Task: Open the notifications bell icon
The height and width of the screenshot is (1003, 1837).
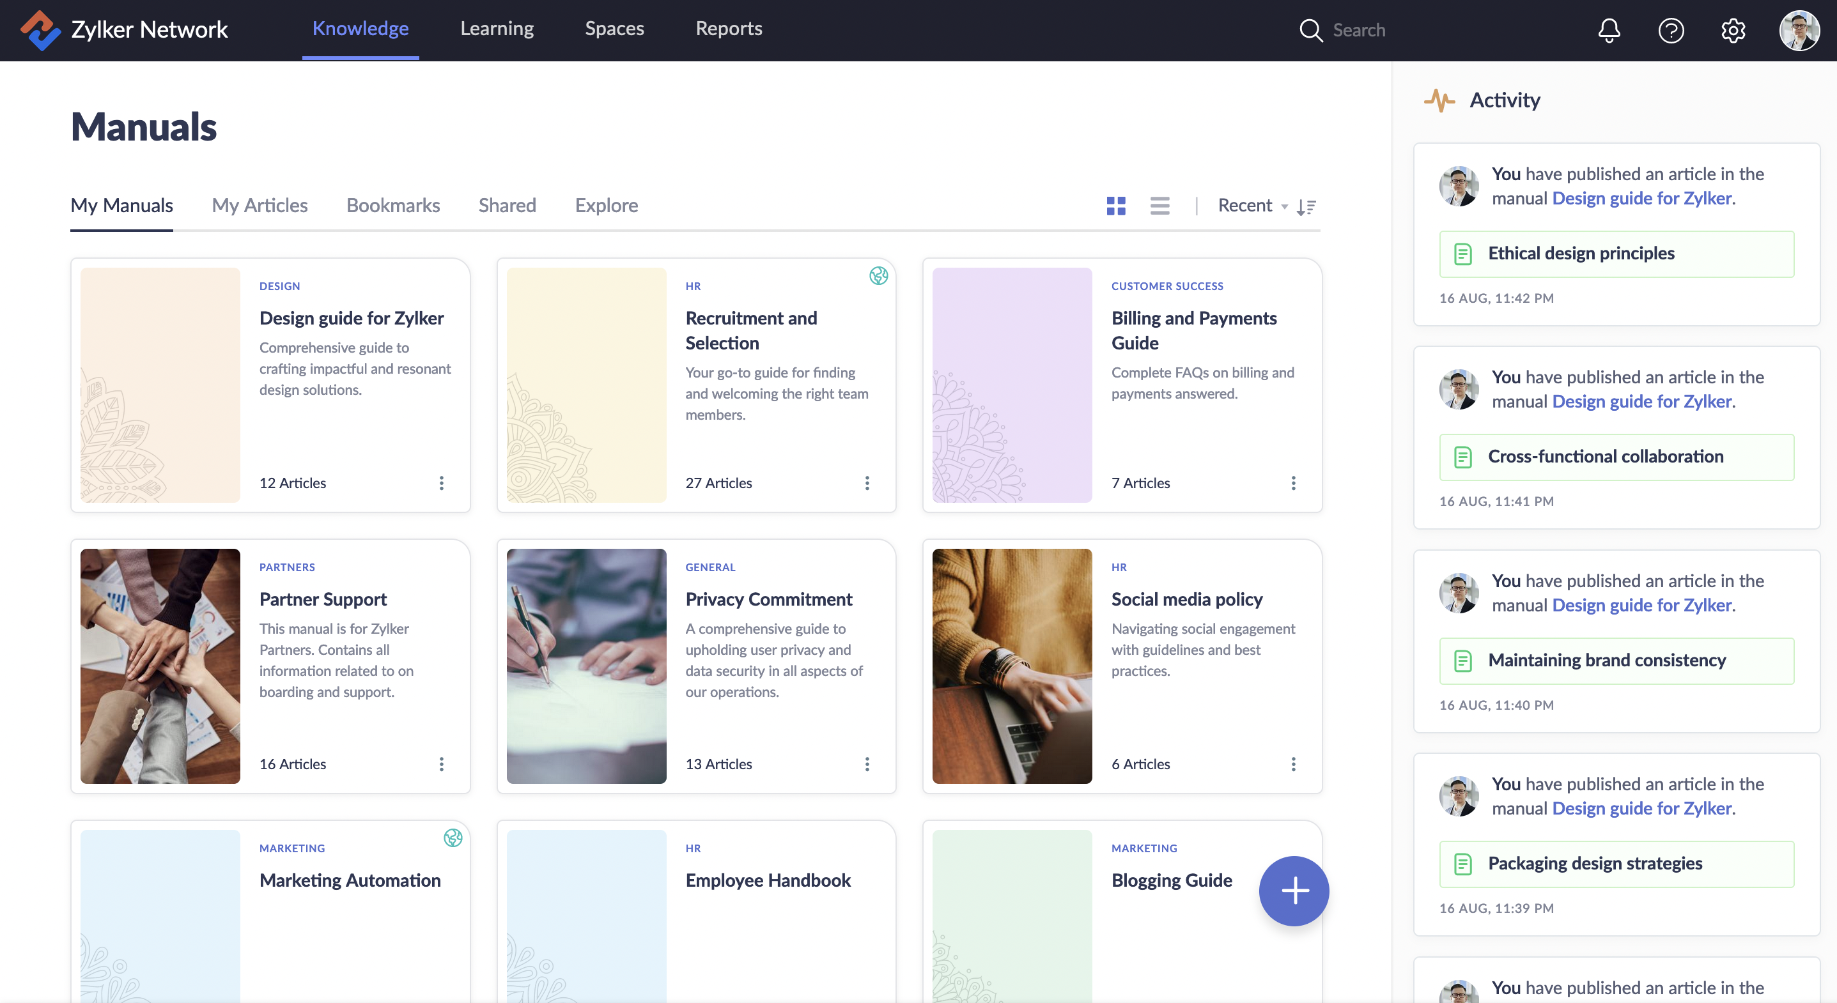Action: pos(1609,30)
